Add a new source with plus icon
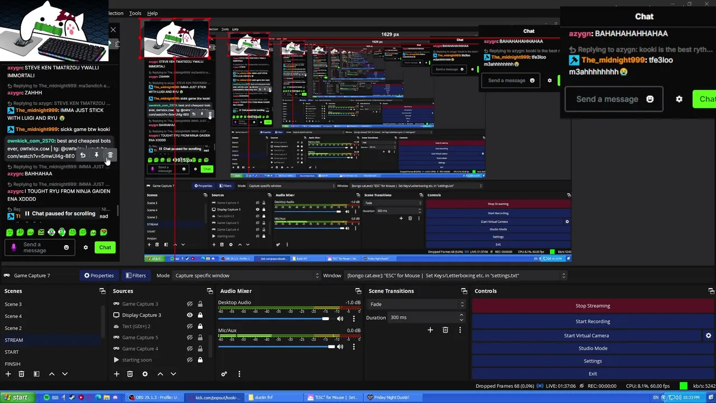Viewport: 716px width, 403px height. [116, 374]
